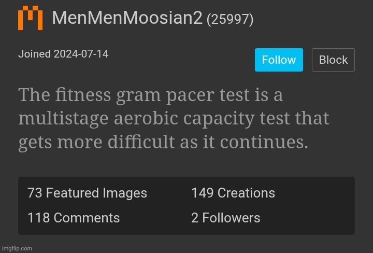This screenshot has height=253, width=373.
Task: View the 149 Creations list
Action: coord(233,193)
